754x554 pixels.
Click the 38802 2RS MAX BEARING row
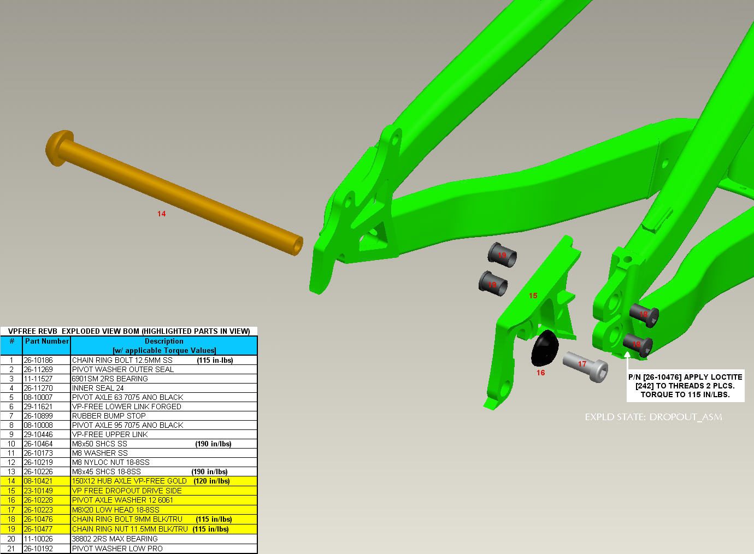click(115, 539)
